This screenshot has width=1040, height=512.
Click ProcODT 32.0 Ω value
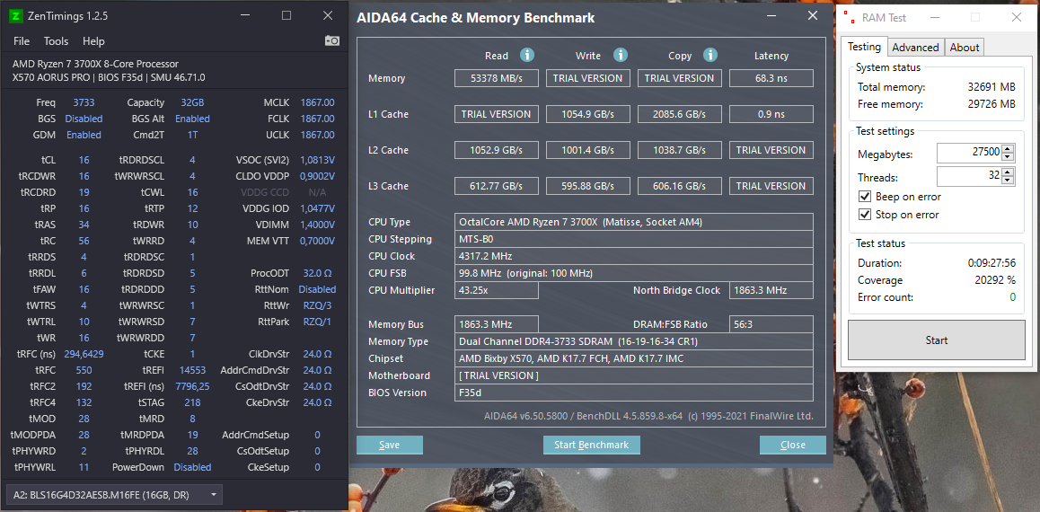pos(317,273)
